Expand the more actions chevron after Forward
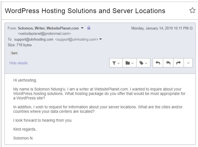Viewport: 198px width, 147px height. tap(188, 63)
